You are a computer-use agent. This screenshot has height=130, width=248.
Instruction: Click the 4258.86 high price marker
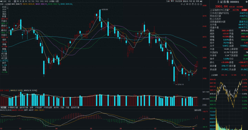click(x=105, y=10)
